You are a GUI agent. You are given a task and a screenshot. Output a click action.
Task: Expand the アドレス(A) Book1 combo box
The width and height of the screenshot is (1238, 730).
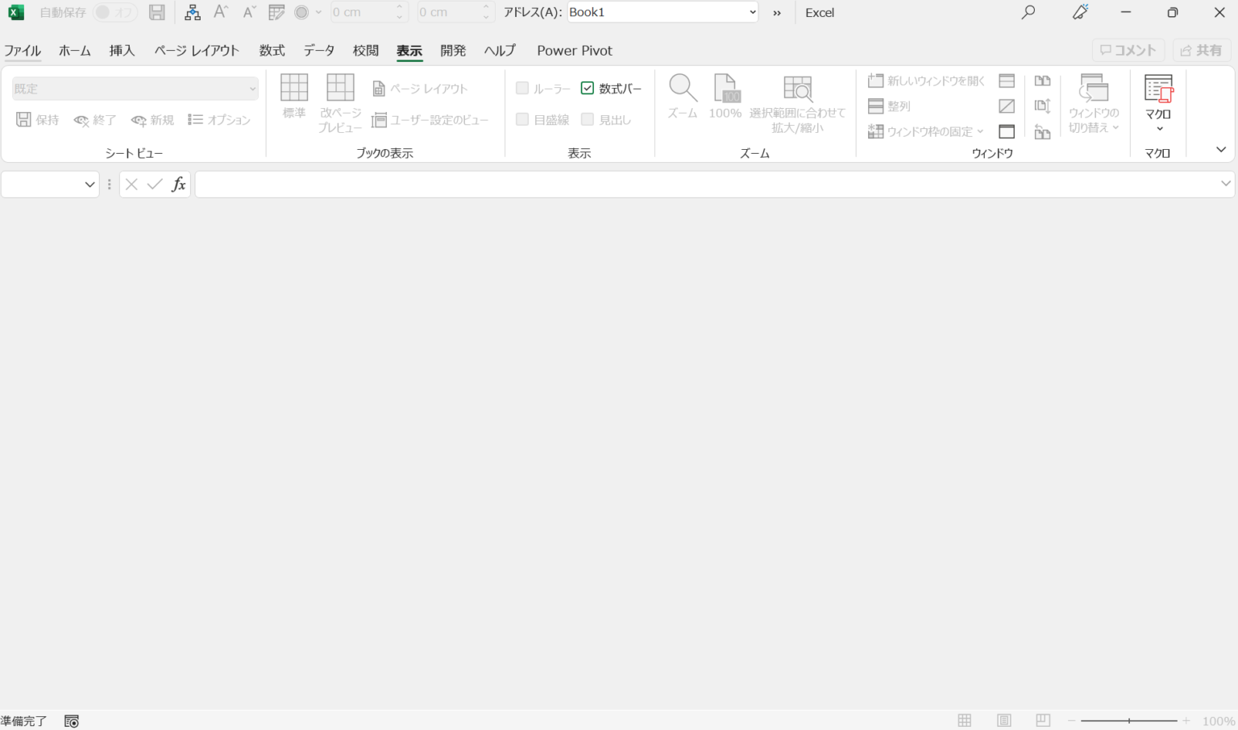tap(753, 12)
